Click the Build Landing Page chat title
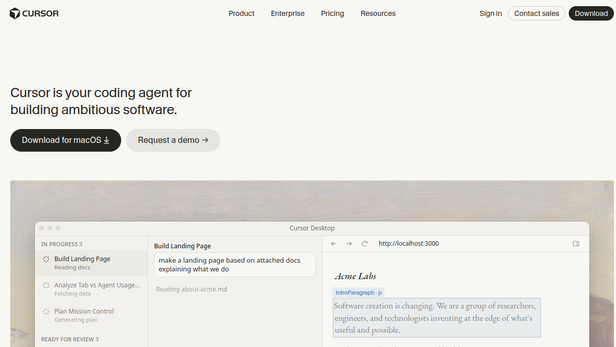 tap(182, 246)
